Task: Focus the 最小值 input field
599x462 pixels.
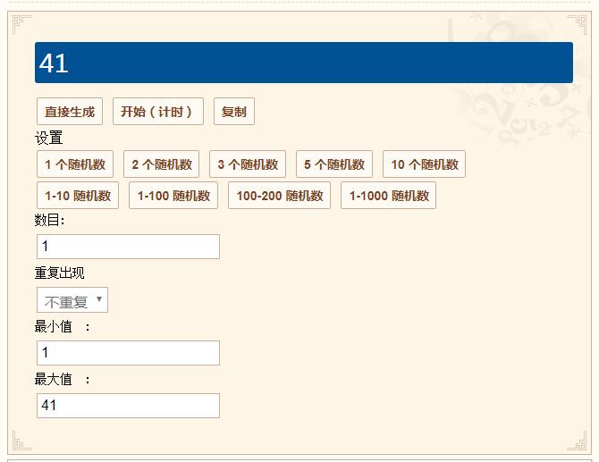Action: point(129,353)
